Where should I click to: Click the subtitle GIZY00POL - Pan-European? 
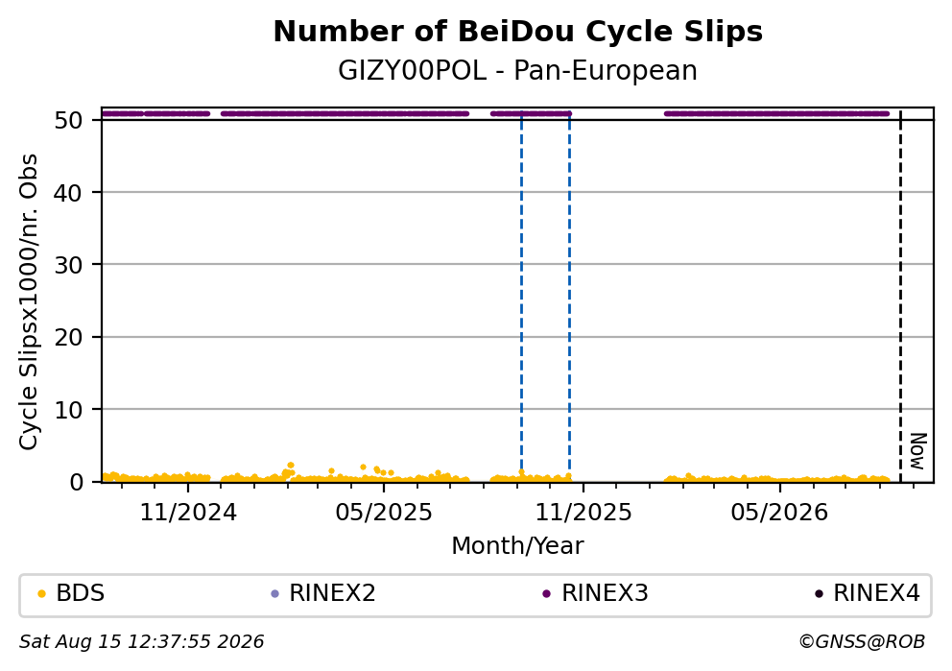pyautogui.click(x=517, y=71)
